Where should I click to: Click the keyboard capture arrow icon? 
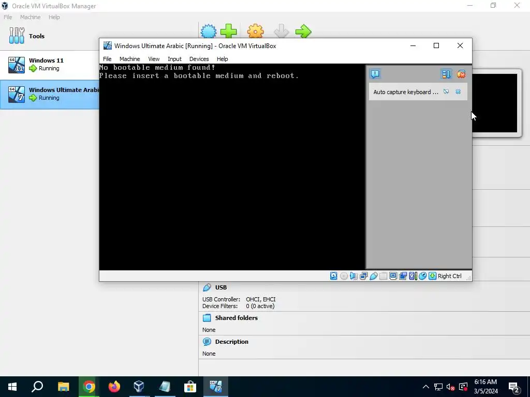(432, 276)
